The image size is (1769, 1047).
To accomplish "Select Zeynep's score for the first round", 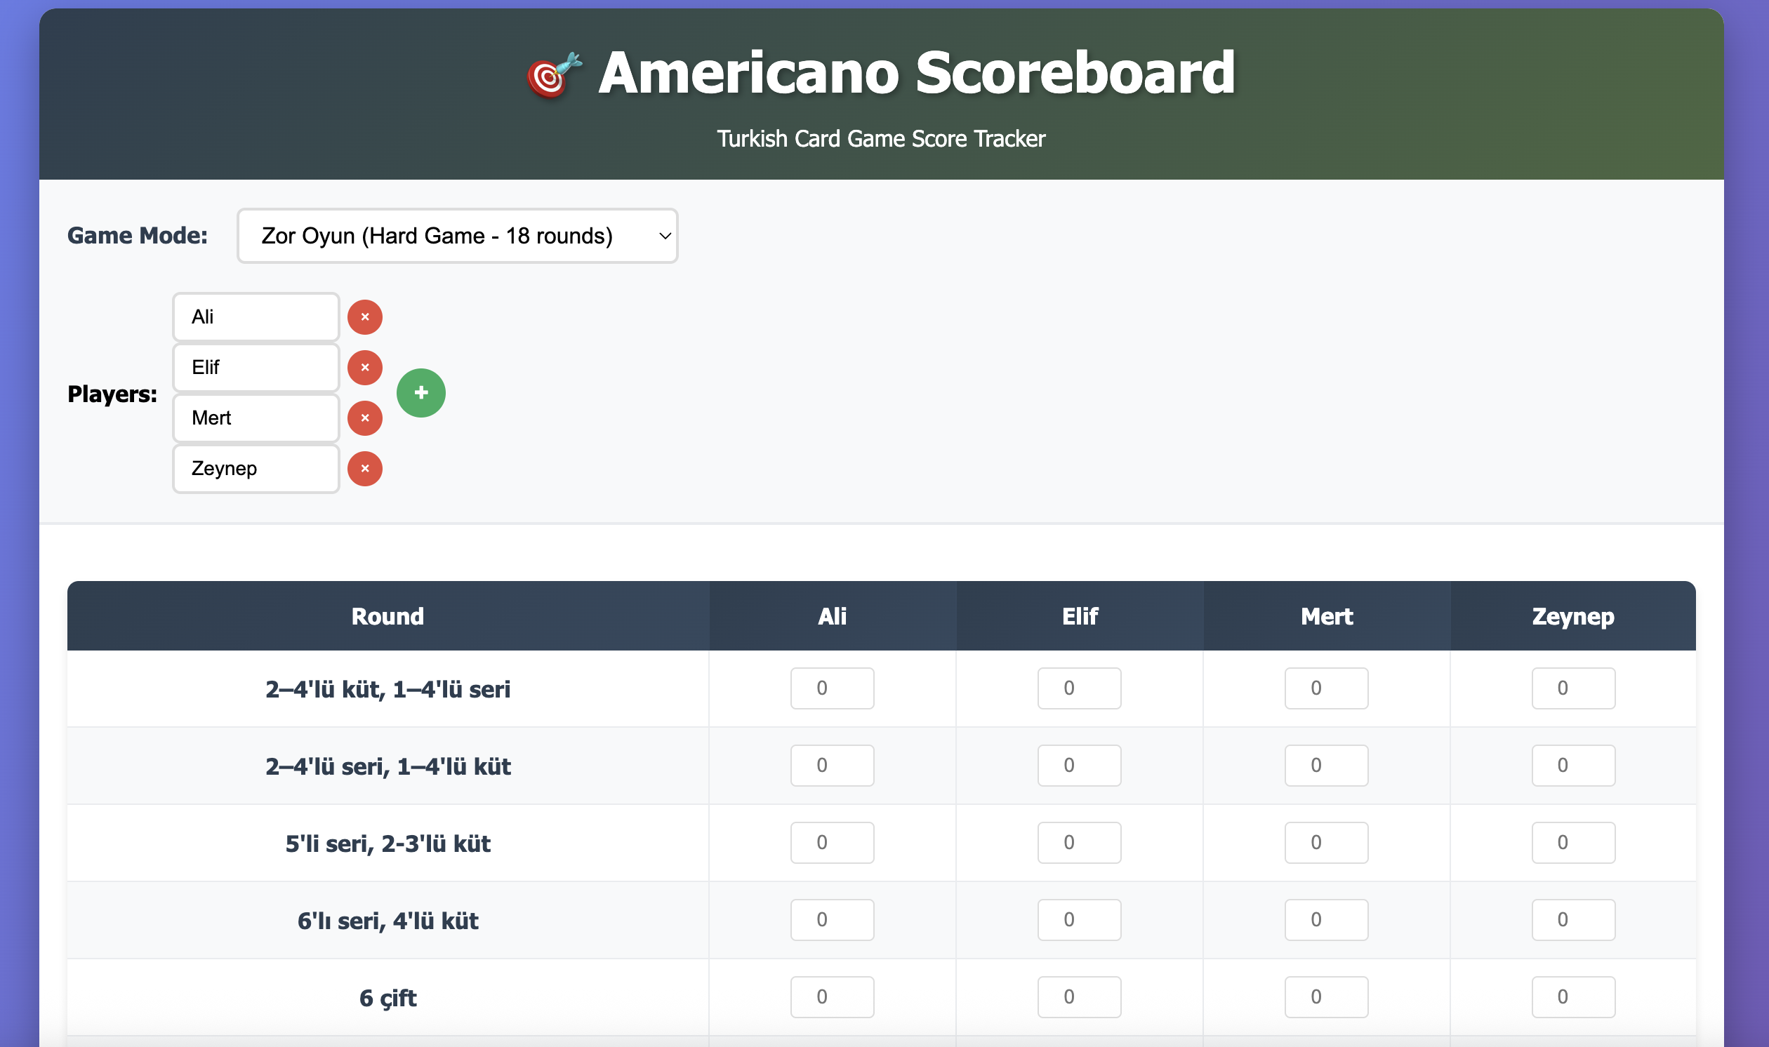I will click(1573, 688).
